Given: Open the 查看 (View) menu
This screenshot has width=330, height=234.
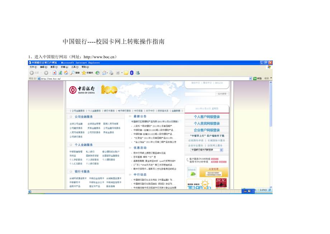Looking at the screenshot, I should point(53,66).
